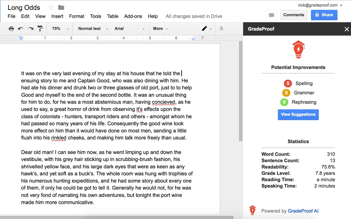The image size is (351, 219).
Task: Click the Statistics heading
Action: click(298, 142)
